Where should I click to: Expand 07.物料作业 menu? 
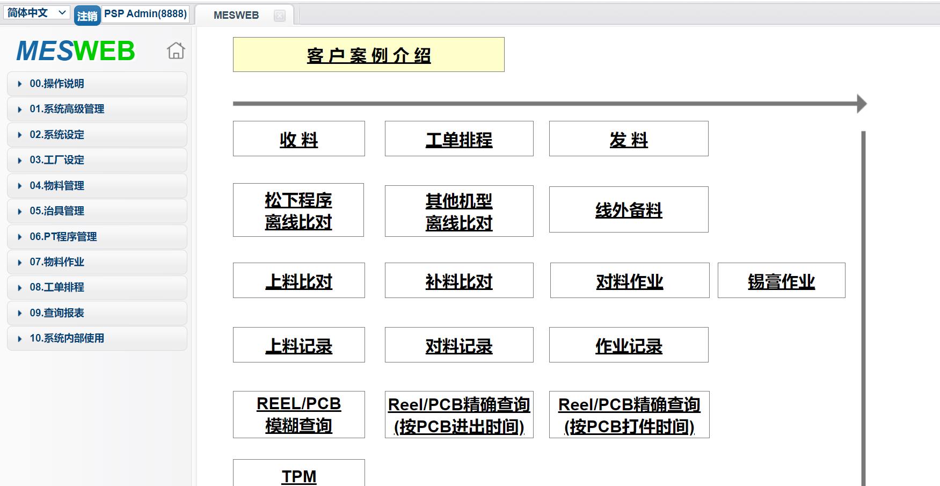pos(97,262)
